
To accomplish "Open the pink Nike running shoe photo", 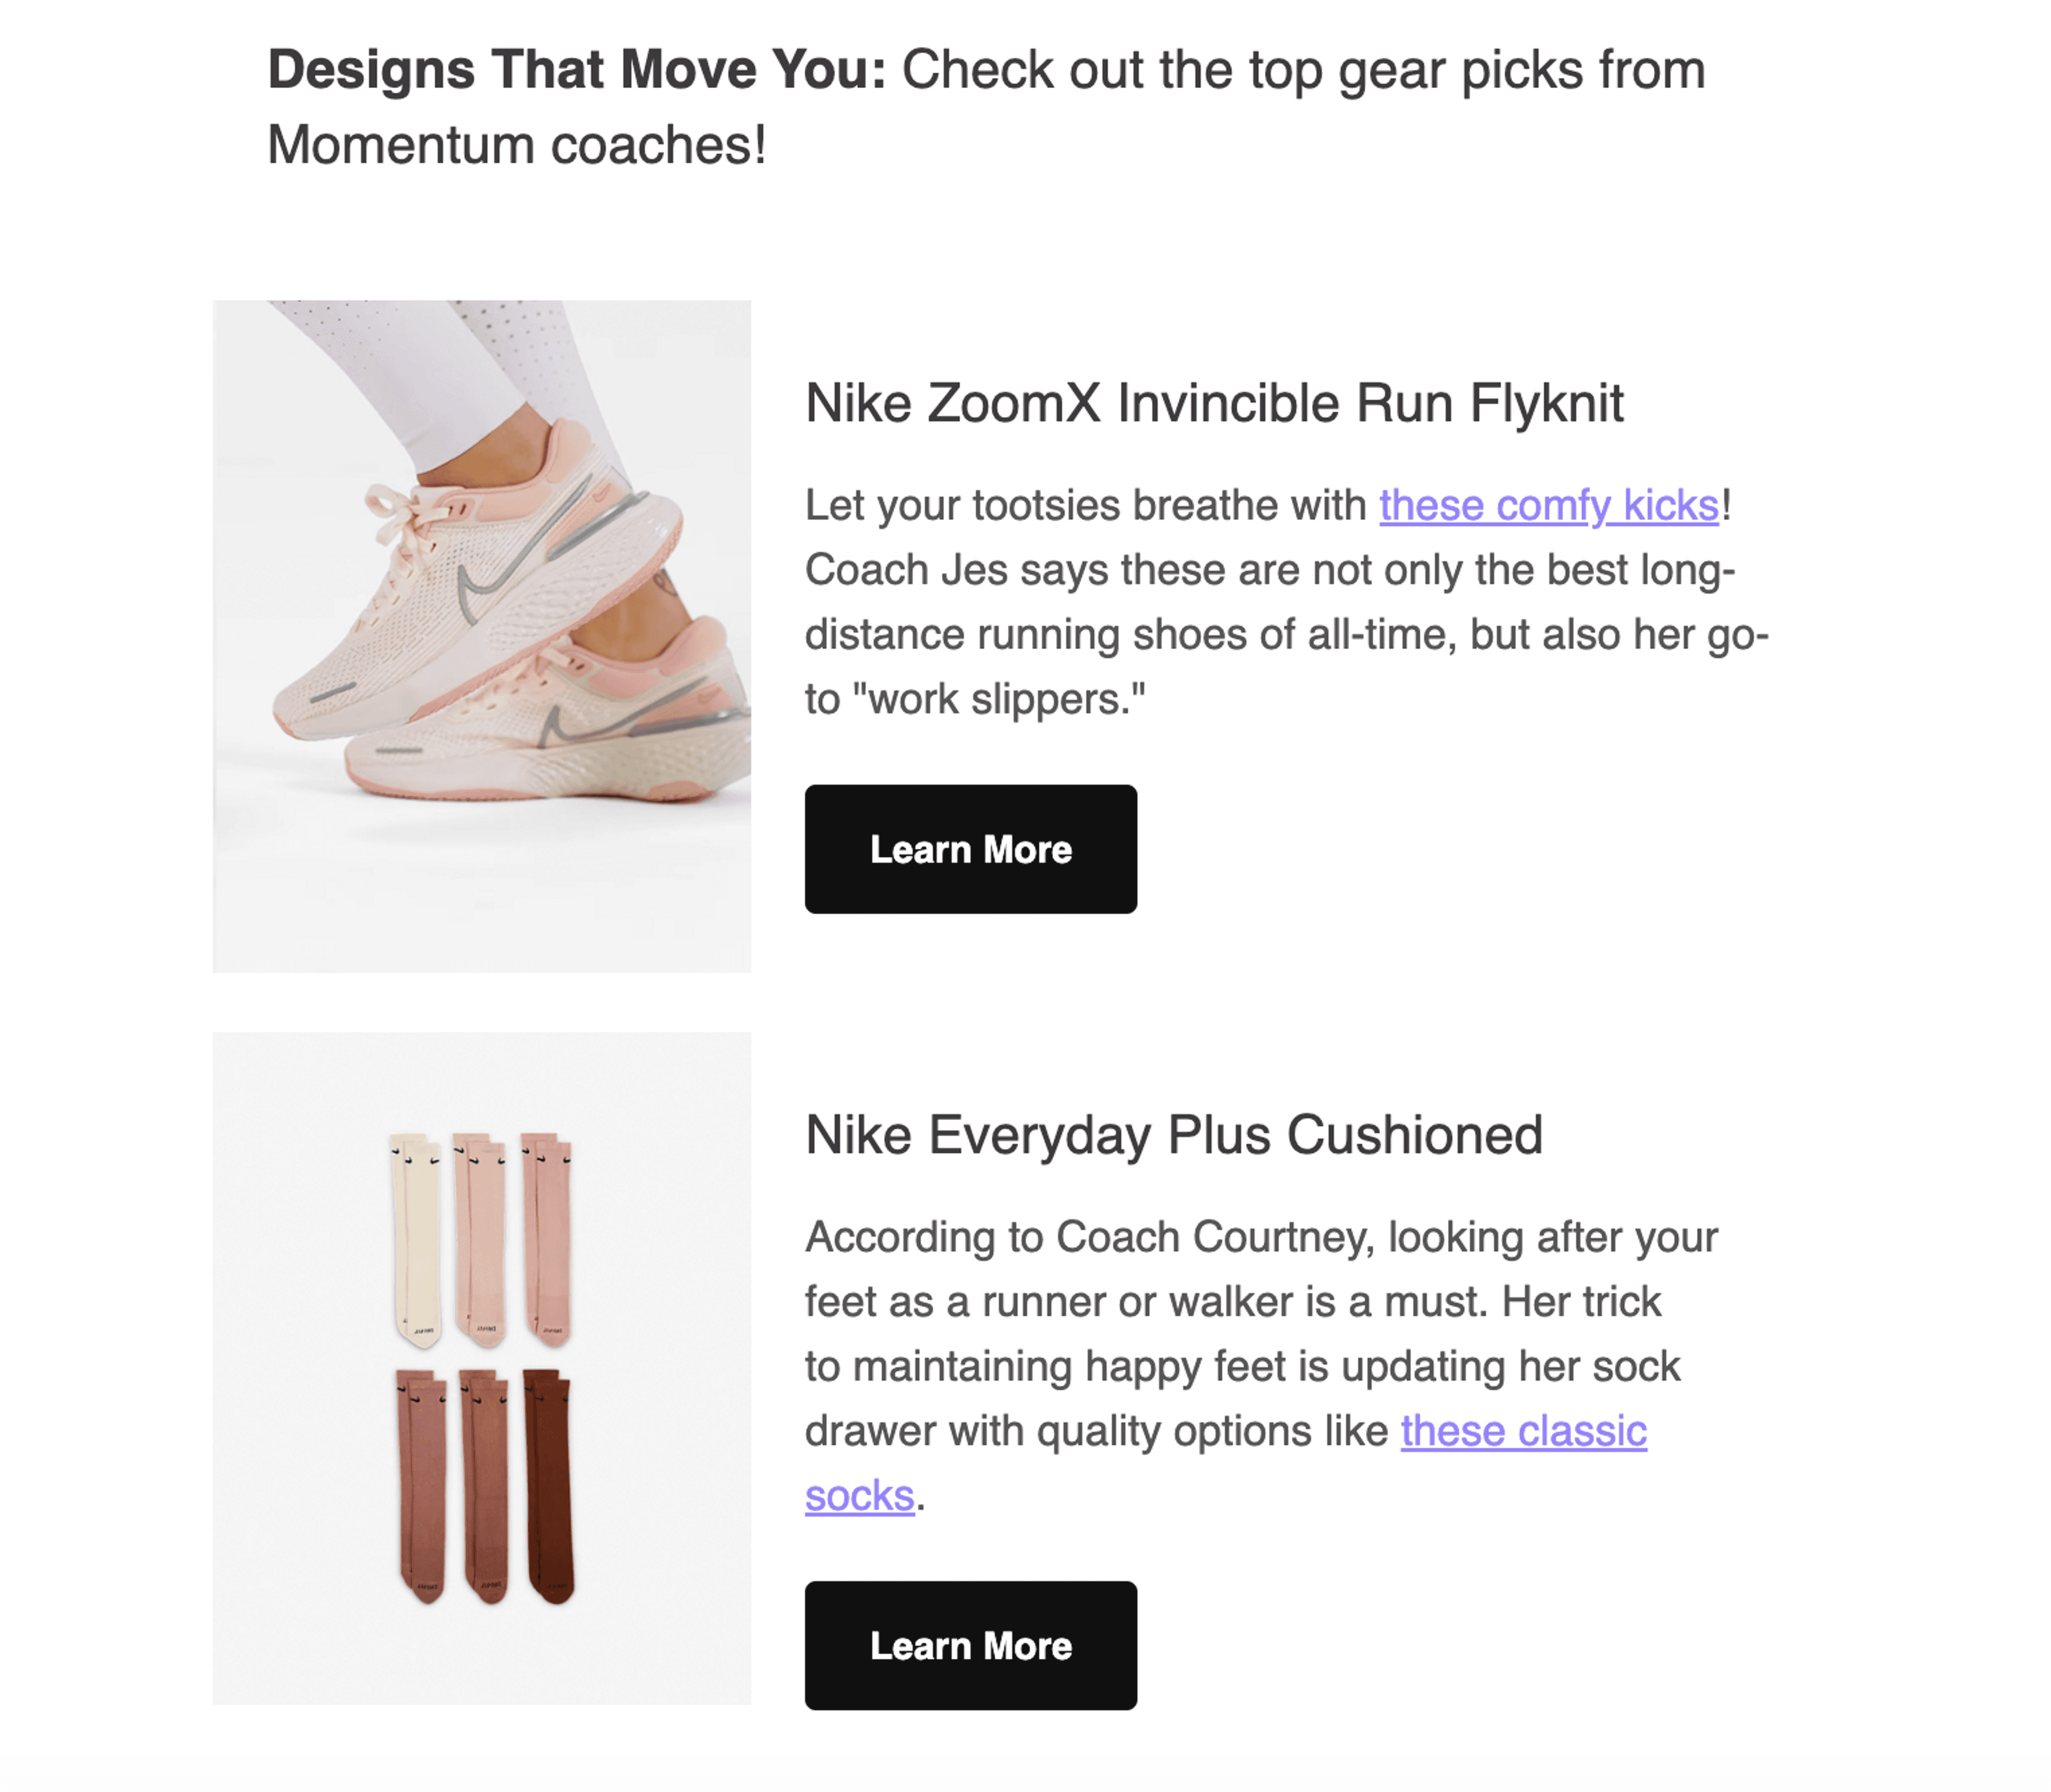I will point(482,636).
